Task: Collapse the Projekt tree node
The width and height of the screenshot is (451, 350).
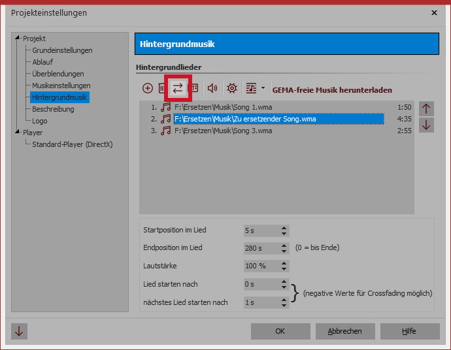Action: click(18, 39)
